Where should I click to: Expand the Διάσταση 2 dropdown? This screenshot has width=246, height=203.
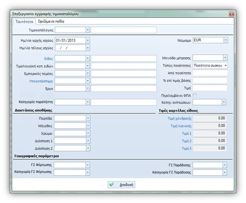click(x=88, y=148)
